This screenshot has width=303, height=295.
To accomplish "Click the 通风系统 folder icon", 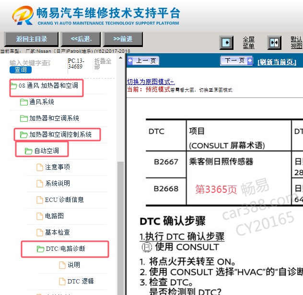I will 24,102.
